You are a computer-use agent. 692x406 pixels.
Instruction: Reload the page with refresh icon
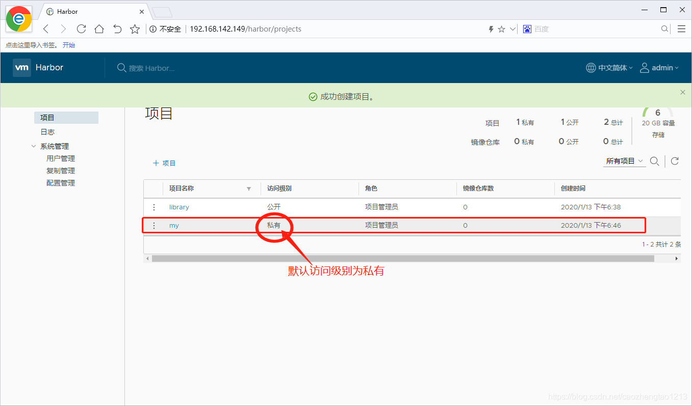81,29
